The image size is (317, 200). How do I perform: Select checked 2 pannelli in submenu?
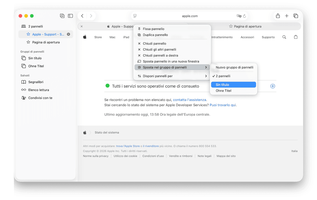[234, 76]
